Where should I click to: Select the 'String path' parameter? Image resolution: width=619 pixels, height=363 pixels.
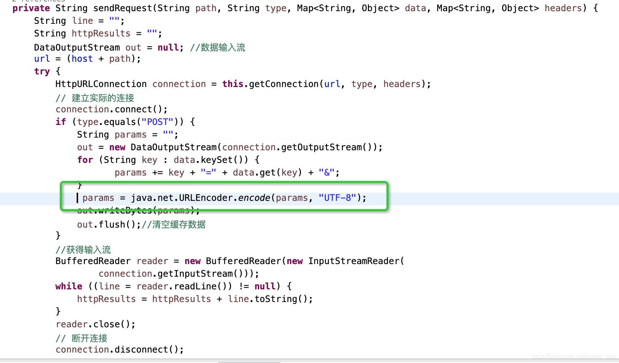pyautogui.click(x=187, y=8)
